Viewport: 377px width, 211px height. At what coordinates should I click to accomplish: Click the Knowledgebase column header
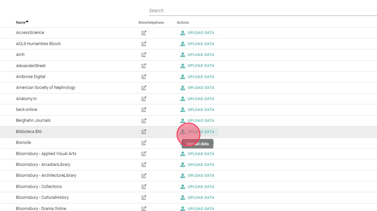[x=151, y=22]
